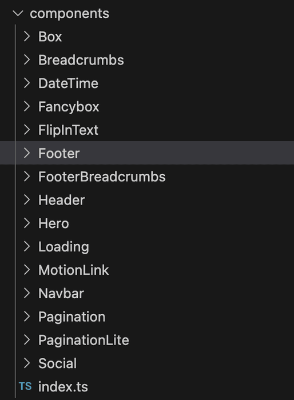This screenshot has width=294, height=400.
Task: Expand the Breadcrumbs folder arrow
Action: pyautogui.click(x=26, y=59)
